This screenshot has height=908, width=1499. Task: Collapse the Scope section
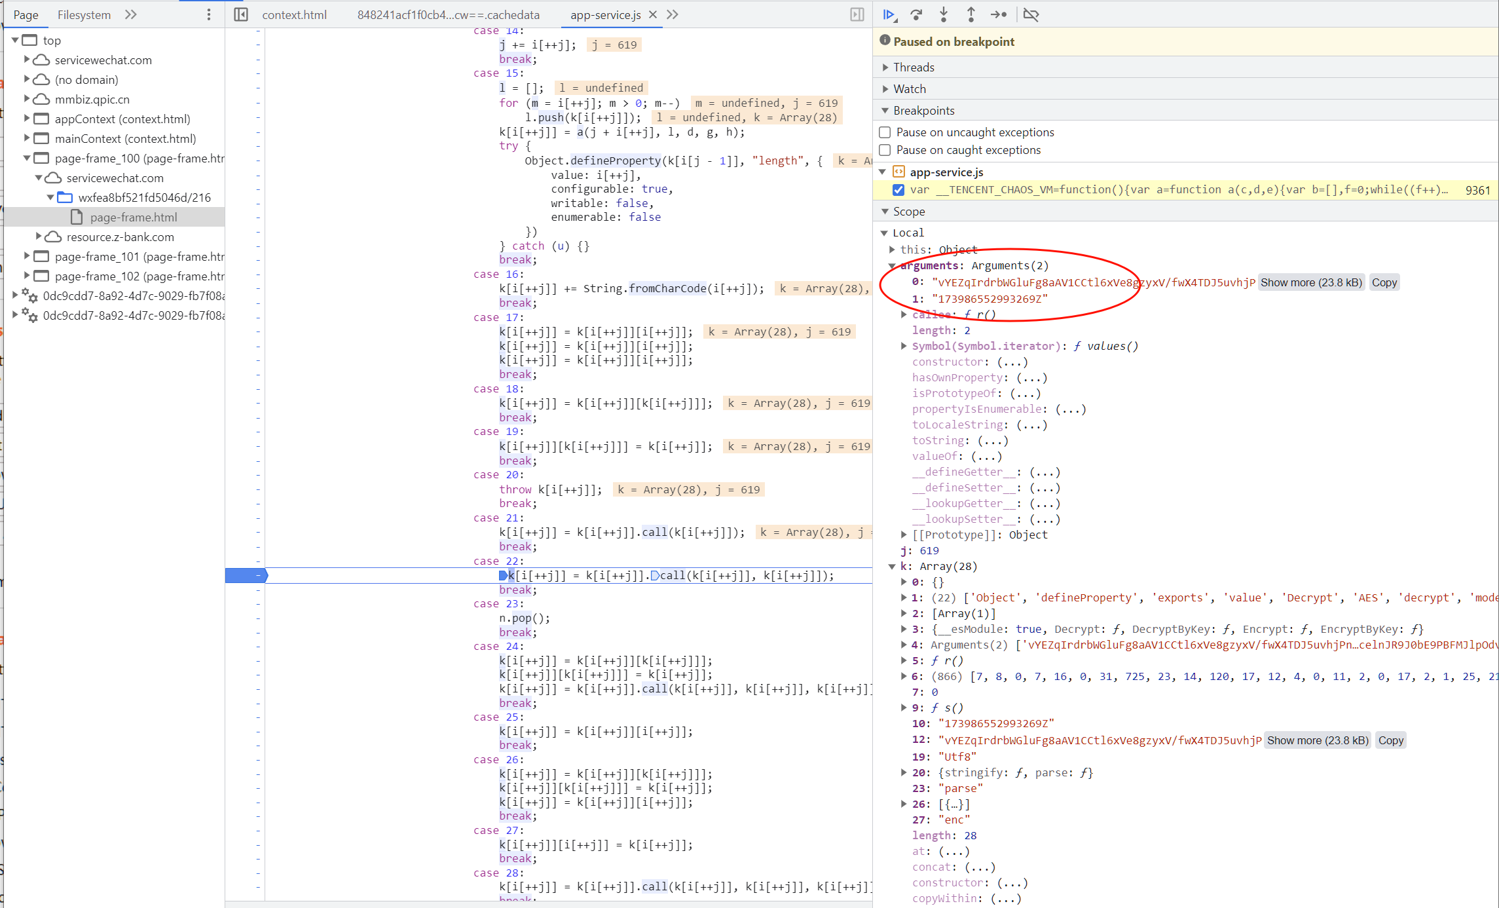click(x=908, y=212)
